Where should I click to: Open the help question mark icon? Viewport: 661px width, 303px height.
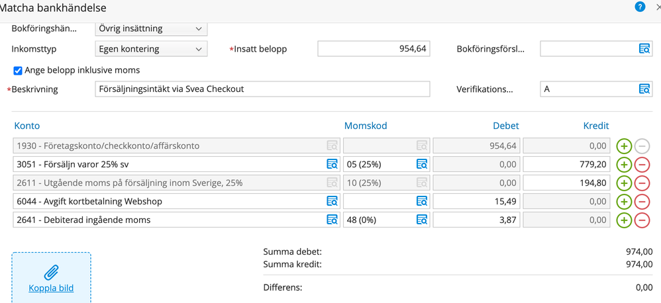click(x=640, y=7)
